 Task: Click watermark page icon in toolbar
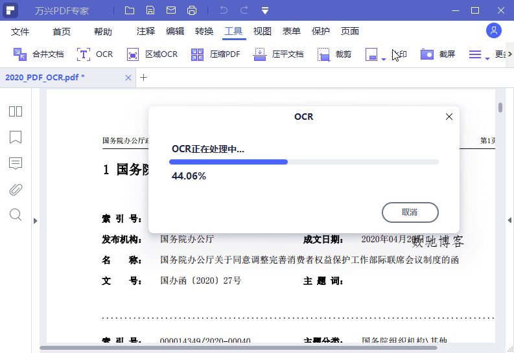coord(371,54)
